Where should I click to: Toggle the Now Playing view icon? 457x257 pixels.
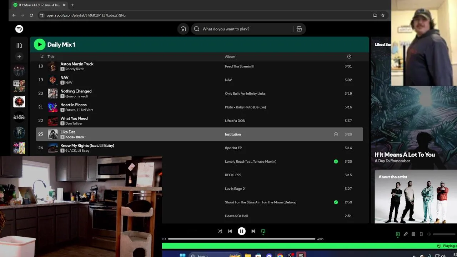[x=398, y=234]
